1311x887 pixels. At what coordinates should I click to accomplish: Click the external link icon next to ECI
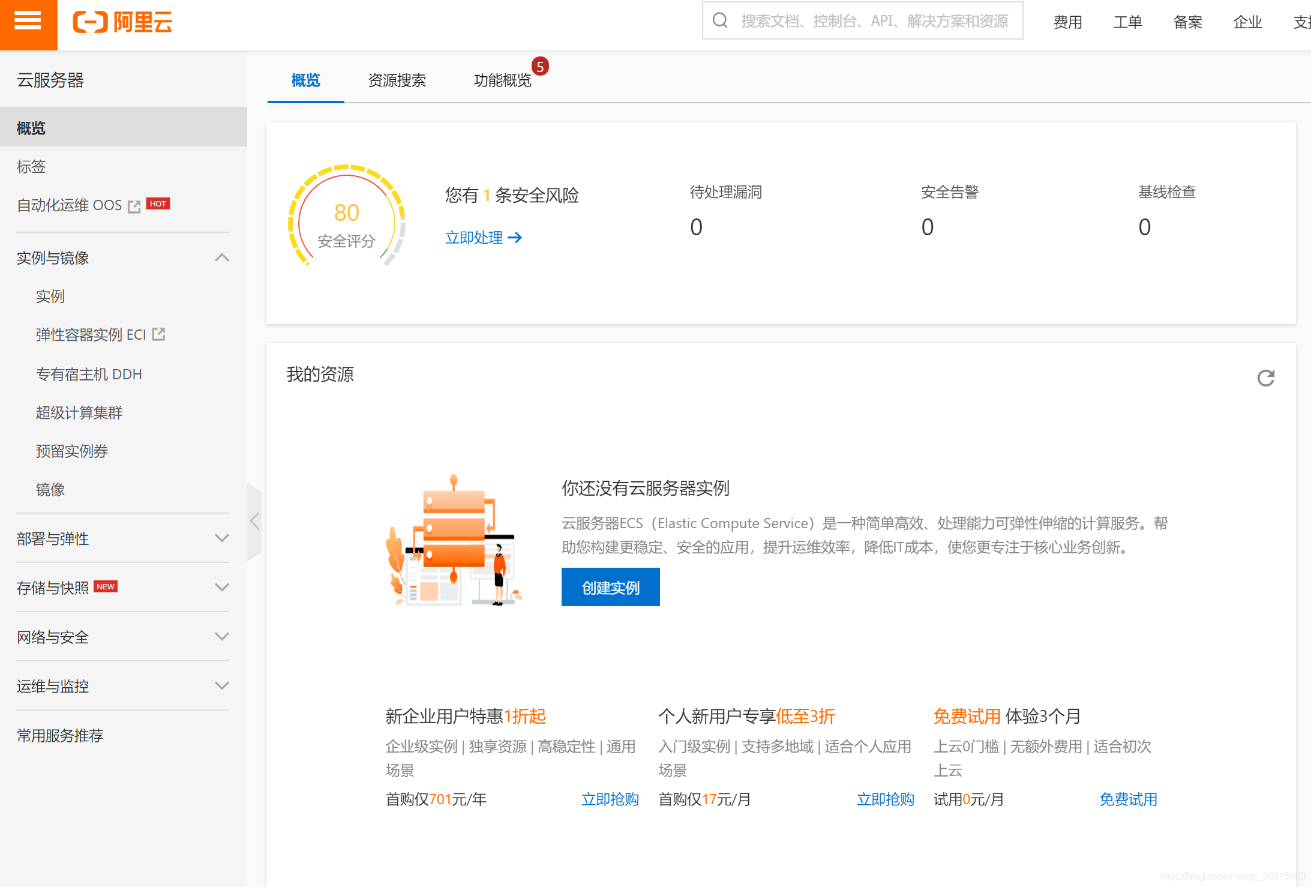[158, 334]
